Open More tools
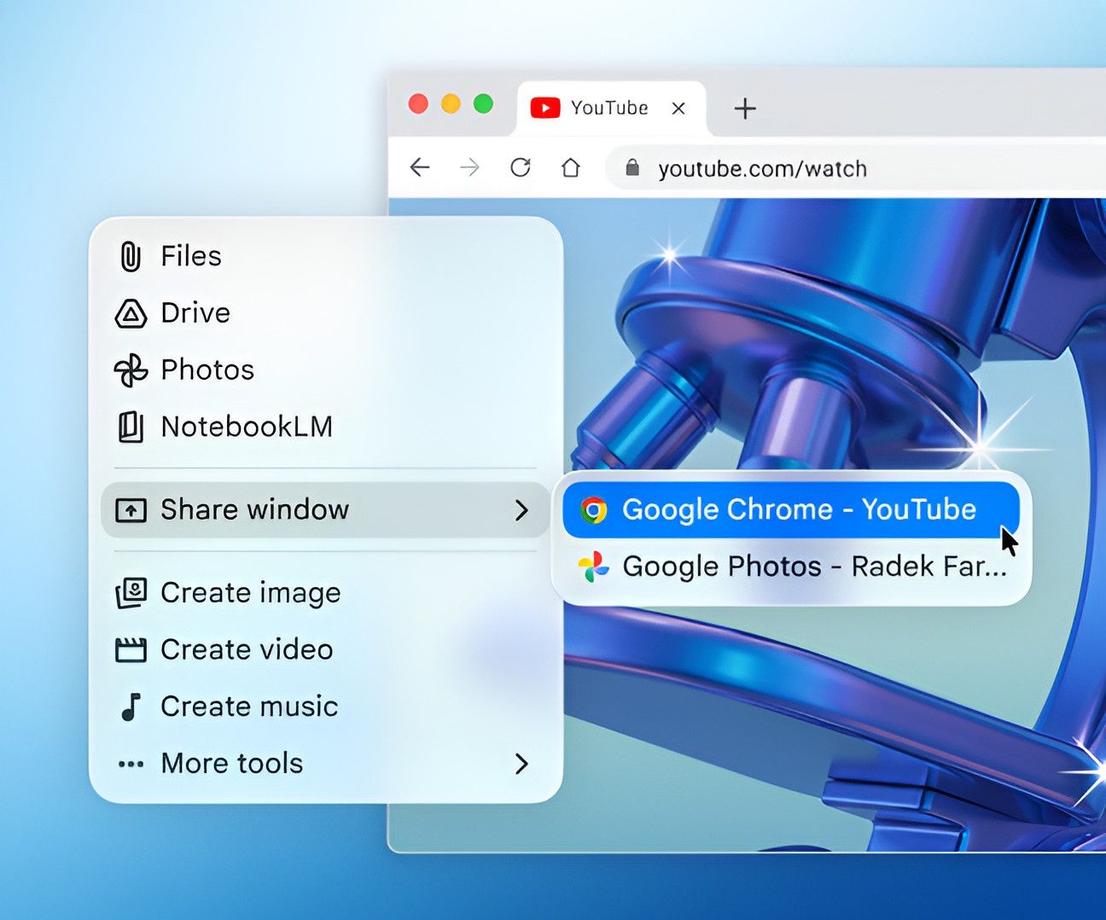 pos(326,764)
